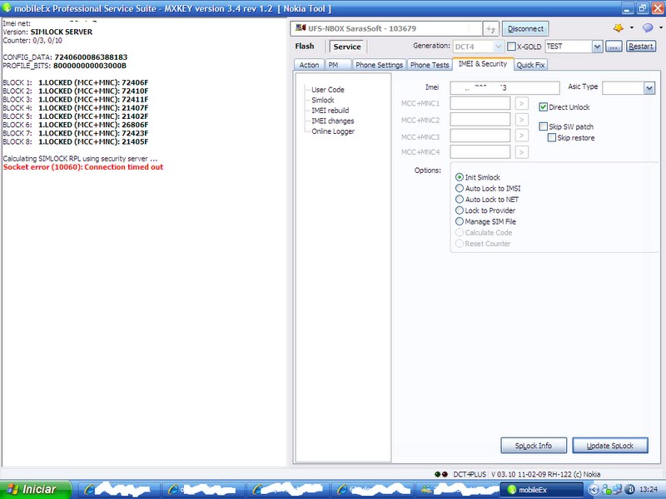Click the Disconnect button
The image size is (666, 499).
click(x=525, y=29)
